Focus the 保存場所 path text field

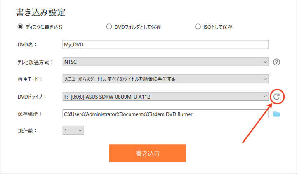165,114
